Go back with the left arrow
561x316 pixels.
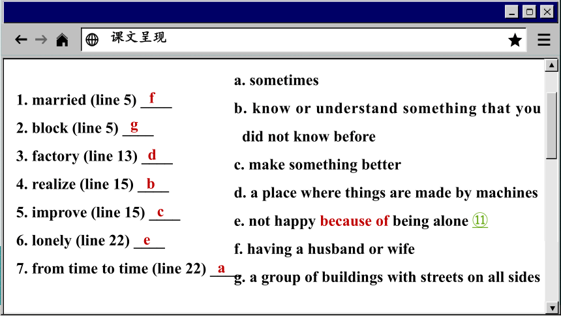(21, 39)
